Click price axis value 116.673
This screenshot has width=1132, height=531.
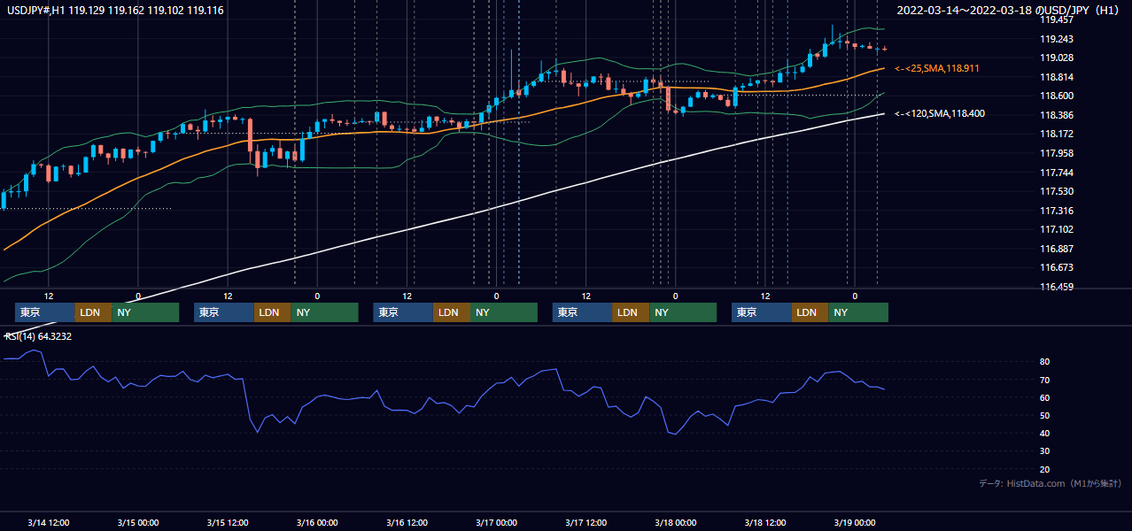pyautogui.click(x=1057, y=267)
